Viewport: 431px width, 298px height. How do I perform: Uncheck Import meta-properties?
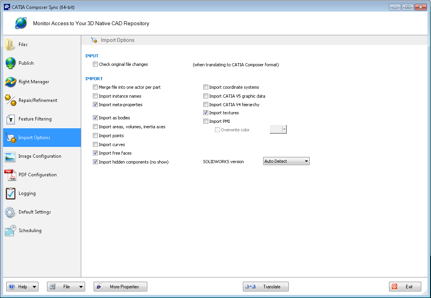(x=95, y=105)
